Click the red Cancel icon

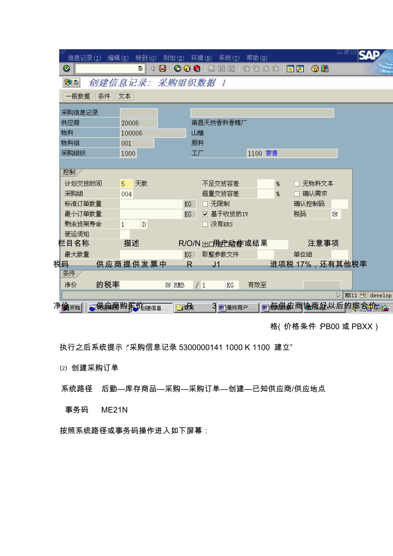point(197,68)
